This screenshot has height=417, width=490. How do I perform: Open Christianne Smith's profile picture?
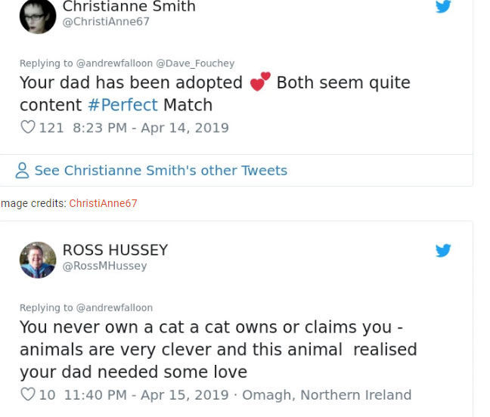click(x=37, y=16)
